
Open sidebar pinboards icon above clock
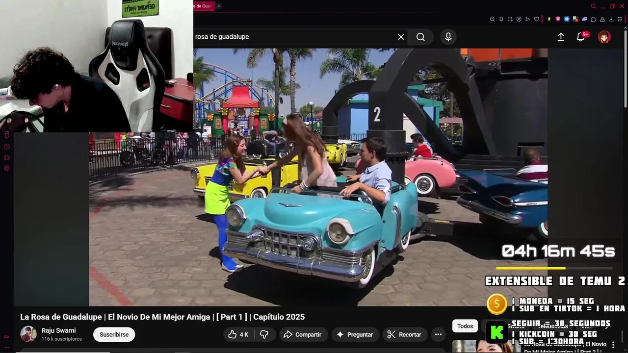pyautogui.click(x=7, y=136)
